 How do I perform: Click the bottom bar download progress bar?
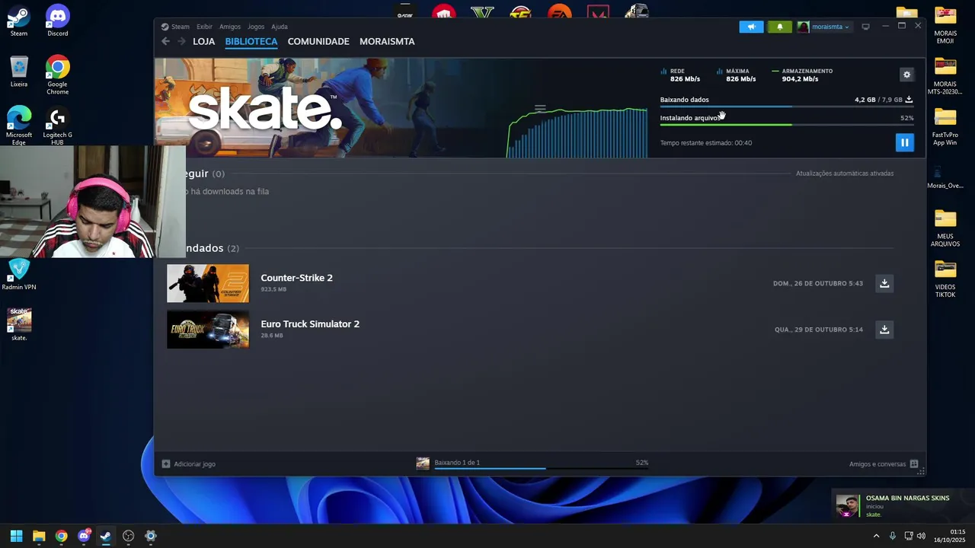541,468
